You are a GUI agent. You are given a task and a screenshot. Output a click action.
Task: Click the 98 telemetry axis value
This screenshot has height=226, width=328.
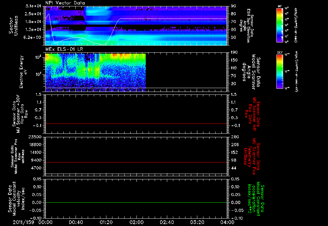click(x=234, y=160)
